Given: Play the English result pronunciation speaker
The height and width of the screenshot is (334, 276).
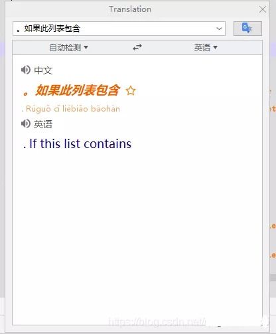Looking at the screenshot, I should pos(26,124).
